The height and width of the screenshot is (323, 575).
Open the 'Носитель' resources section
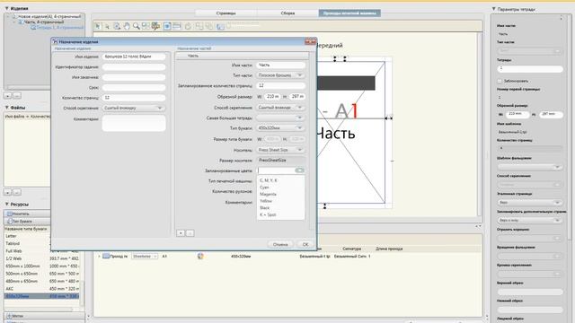point(27,214)
